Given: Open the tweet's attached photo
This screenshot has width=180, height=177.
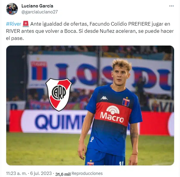Looking at the screenshot, I should (x=90, y=105).
